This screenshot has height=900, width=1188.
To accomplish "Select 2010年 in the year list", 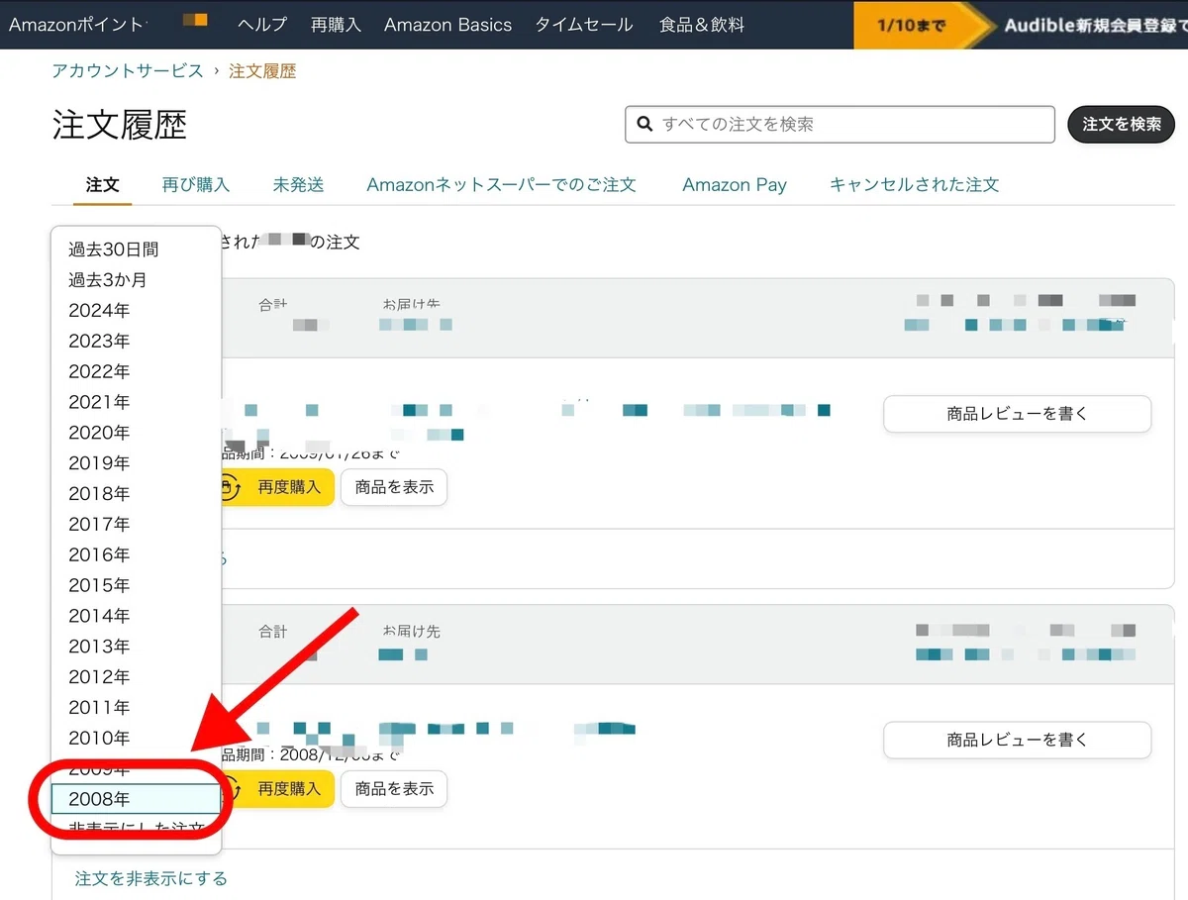I will coord(136,739).
